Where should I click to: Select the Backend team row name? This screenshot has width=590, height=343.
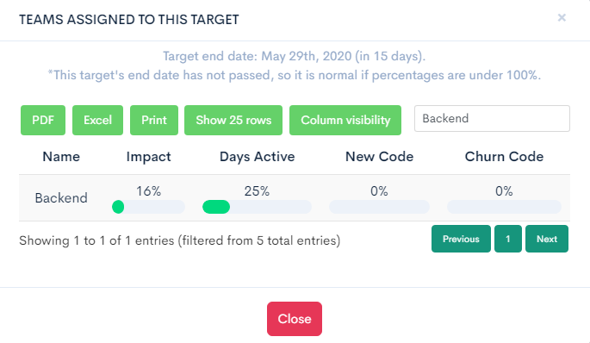pyautogui.click(x=61, y=197)
